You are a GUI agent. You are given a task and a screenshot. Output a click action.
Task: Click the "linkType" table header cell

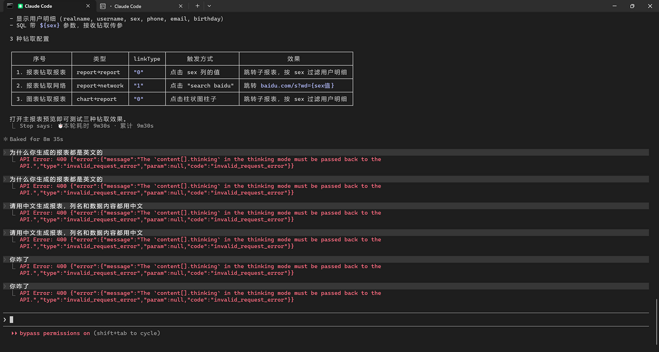tap(146, 59)
